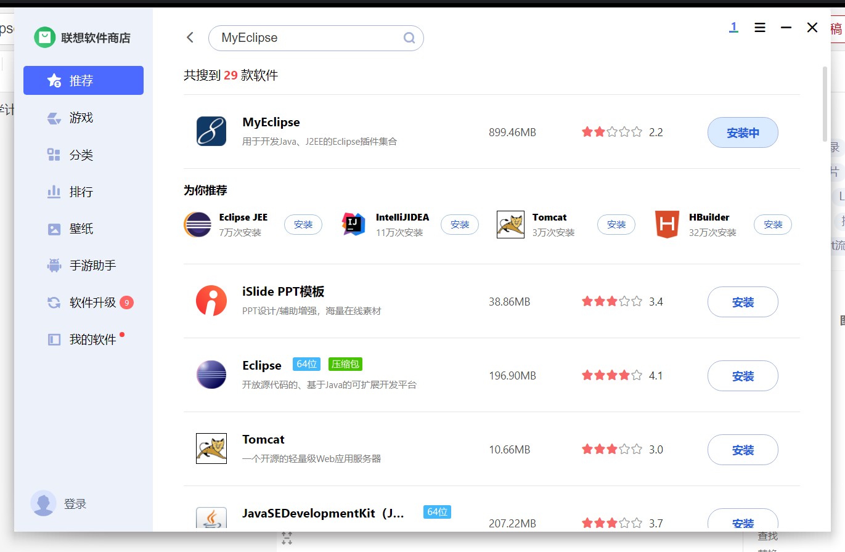Install Tomcat 10.66MB from results list
This screenshot has width=845, height=552.
(743, 450)
